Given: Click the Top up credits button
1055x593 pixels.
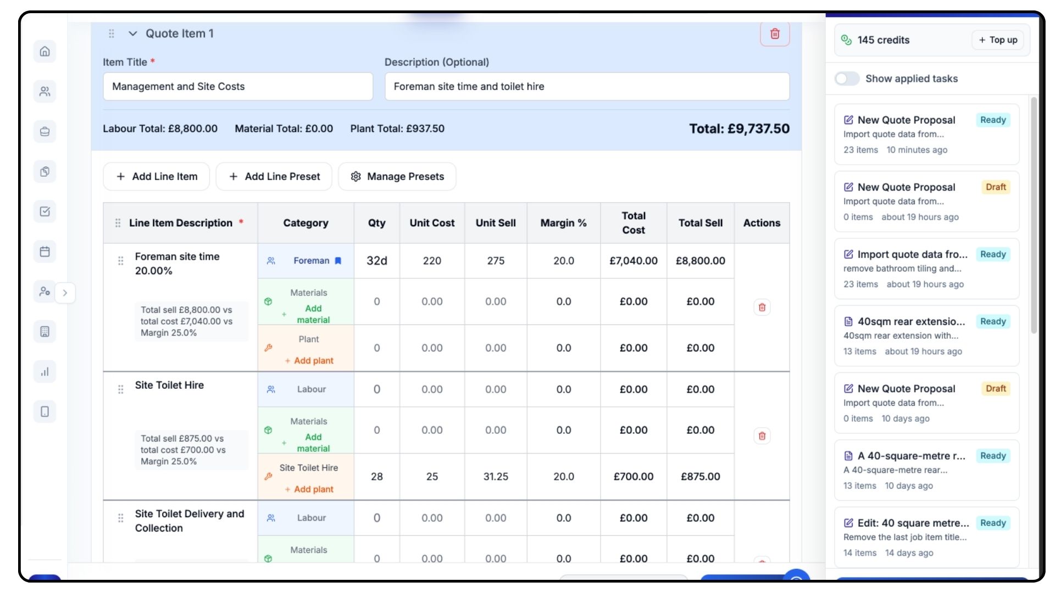Looking at the screenshot, I should (x=998, y=40).
